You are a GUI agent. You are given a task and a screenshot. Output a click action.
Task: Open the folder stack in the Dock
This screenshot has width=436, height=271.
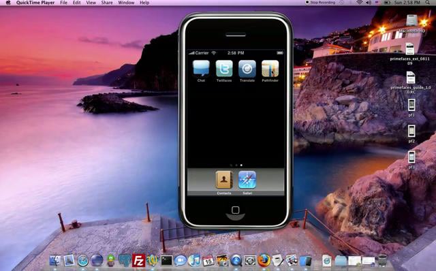tap(341, 261)
